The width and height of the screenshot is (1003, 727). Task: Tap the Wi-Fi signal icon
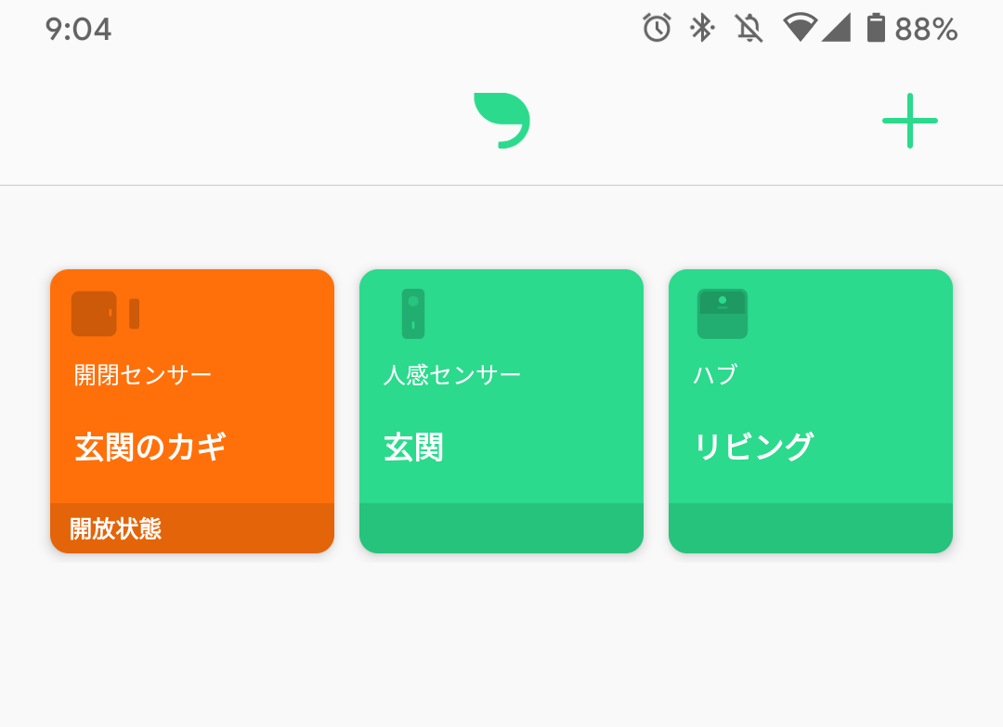pos(799,27)
